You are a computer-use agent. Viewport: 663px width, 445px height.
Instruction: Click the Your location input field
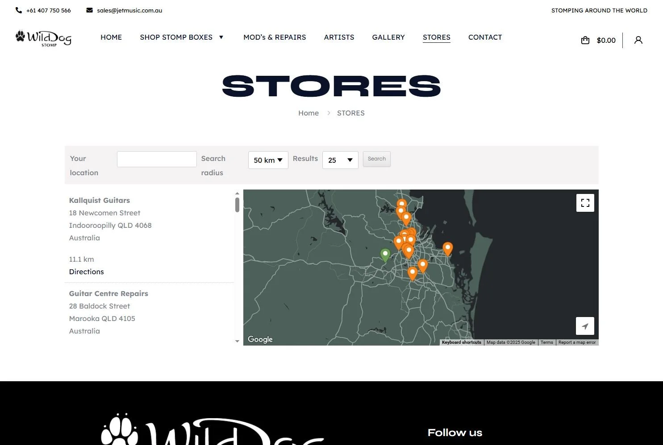click(x=157, y=159)
